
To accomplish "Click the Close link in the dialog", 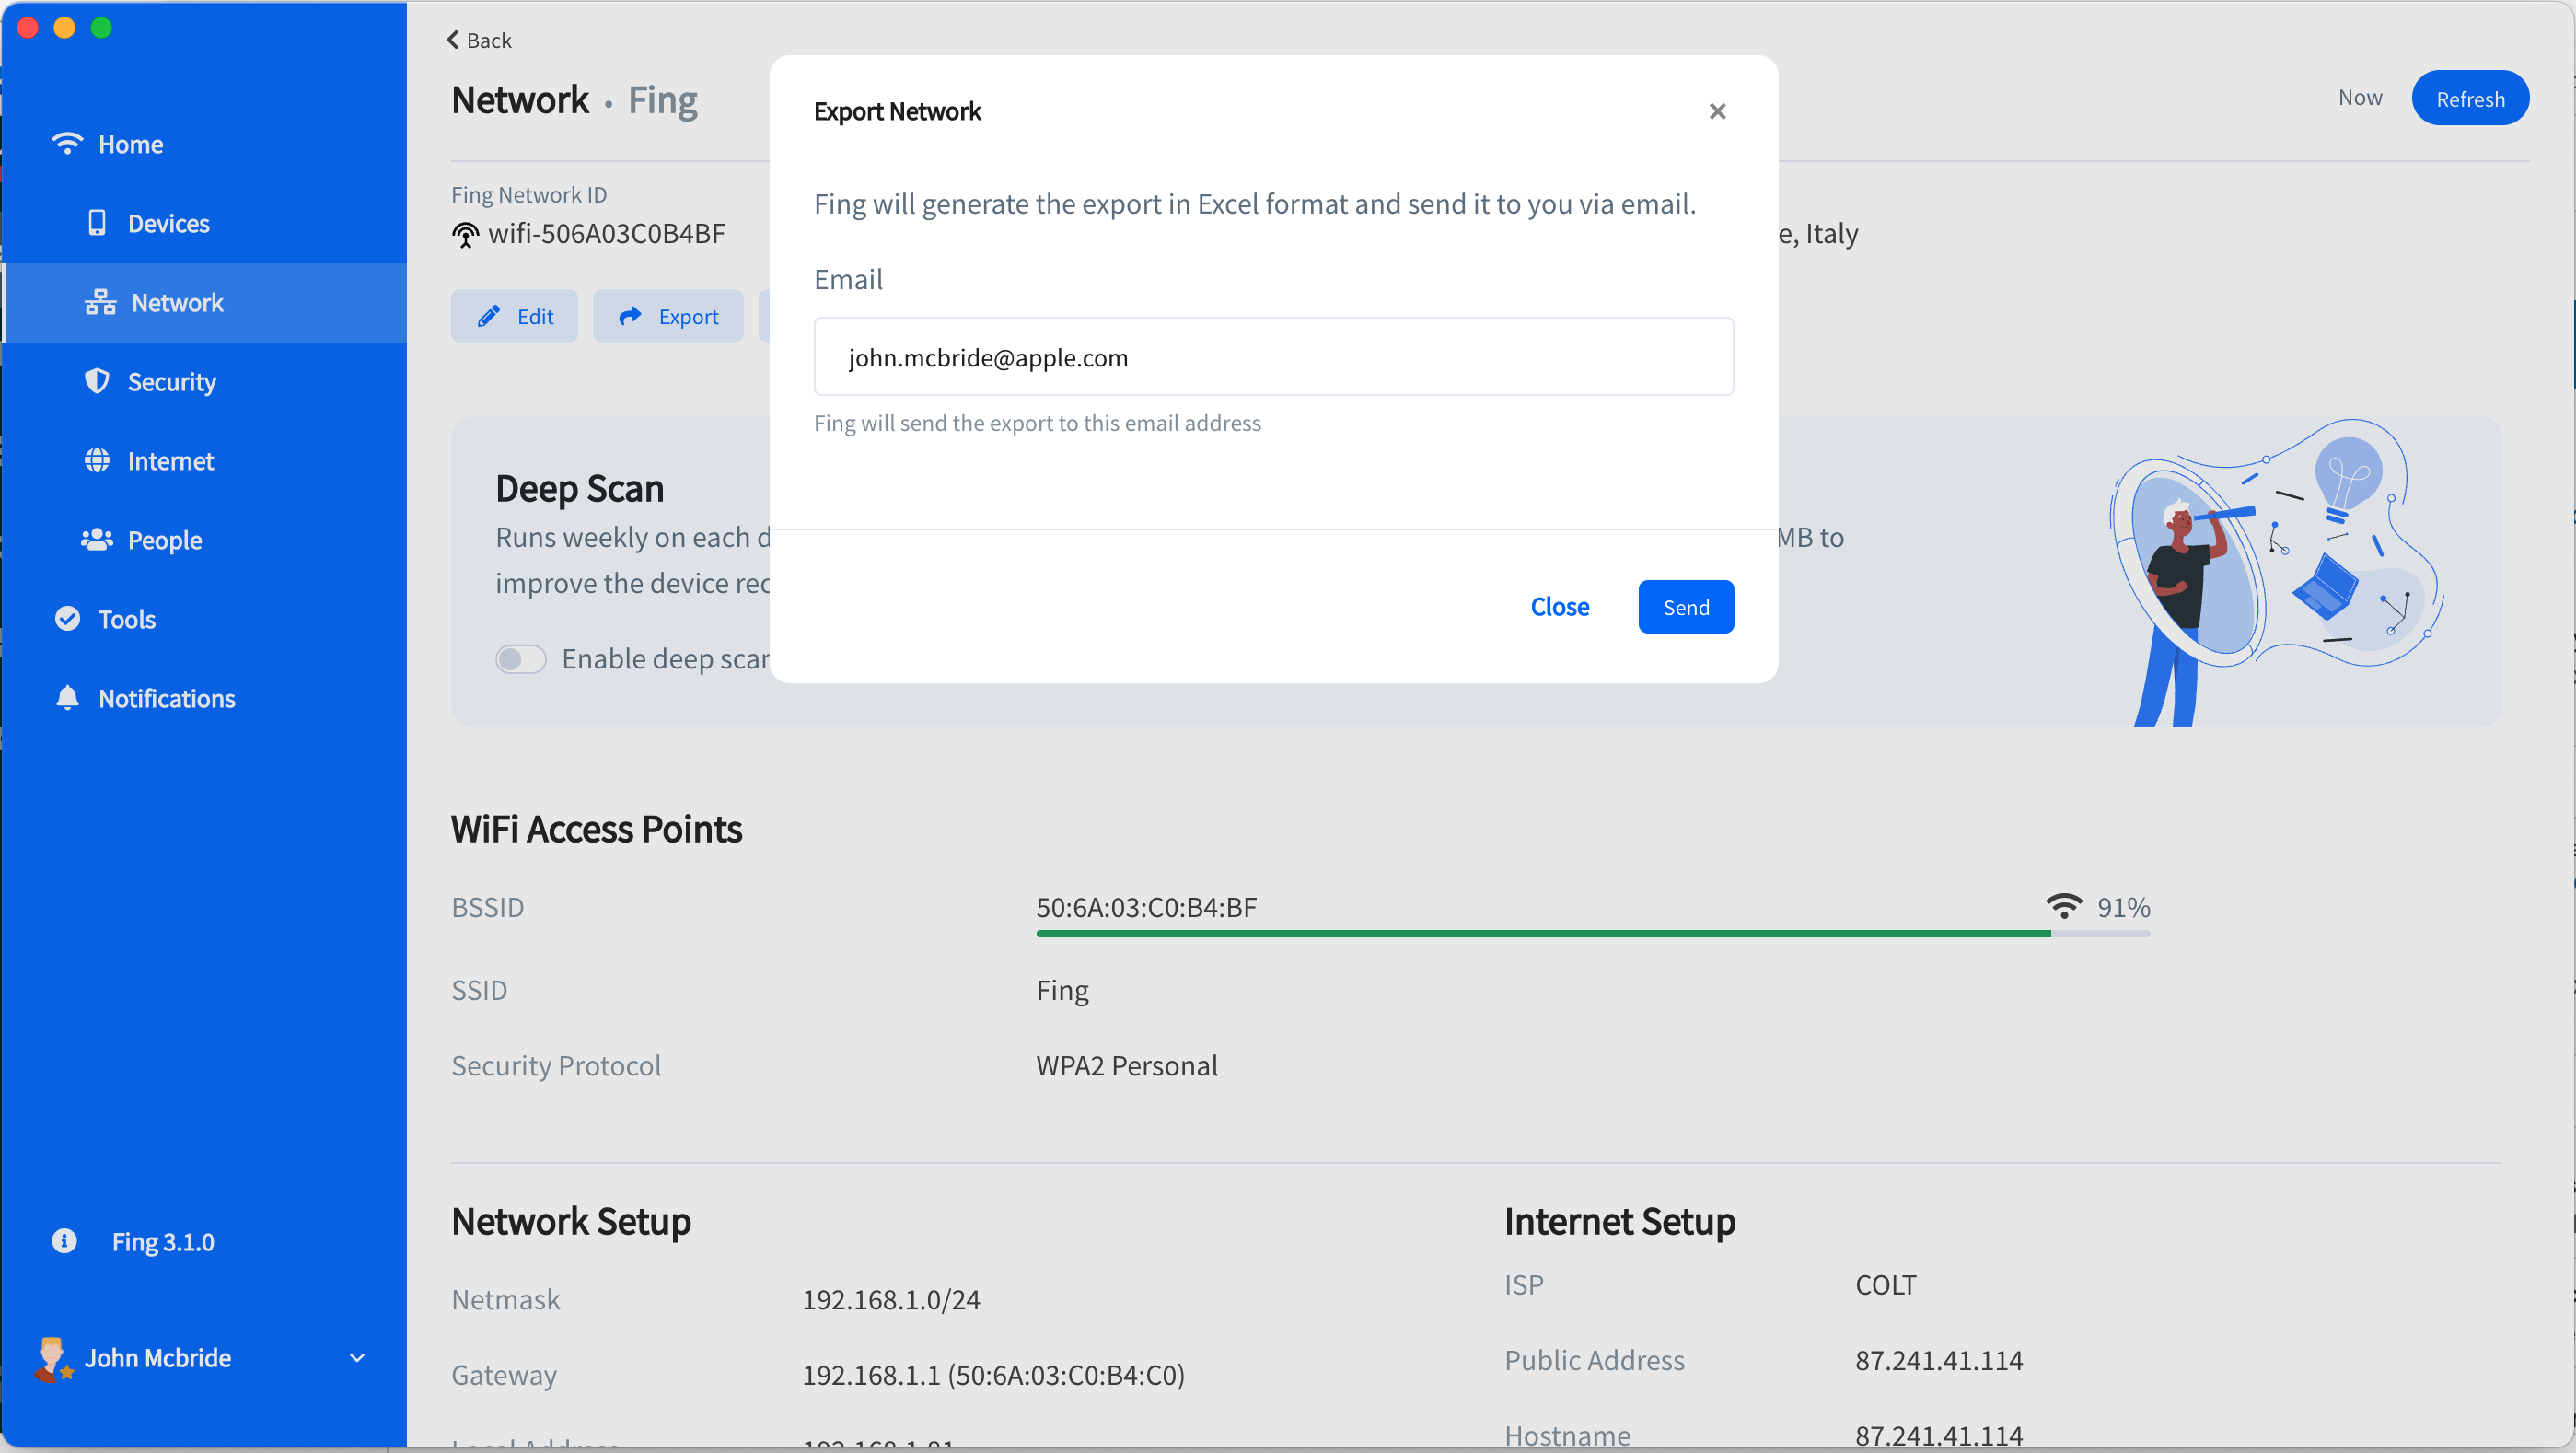I will (x=1559, y=607).
